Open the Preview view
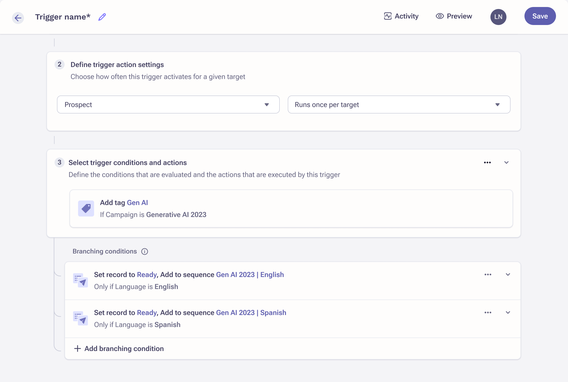Viewport: 568px width, 382px height. coord(454,16)
